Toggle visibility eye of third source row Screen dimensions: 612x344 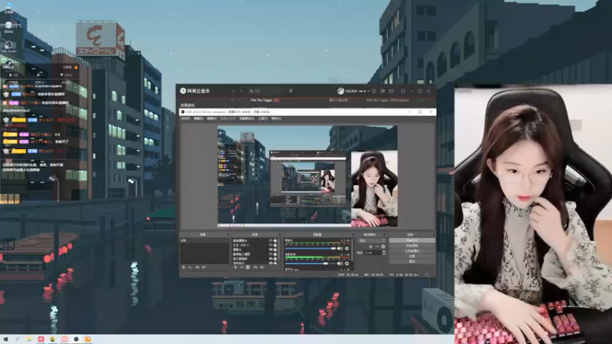point(271,250)
